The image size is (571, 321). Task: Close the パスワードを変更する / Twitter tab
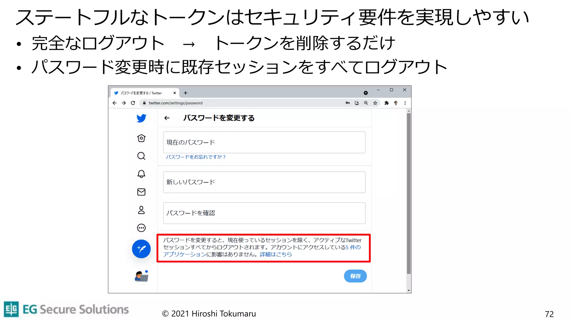175,93
